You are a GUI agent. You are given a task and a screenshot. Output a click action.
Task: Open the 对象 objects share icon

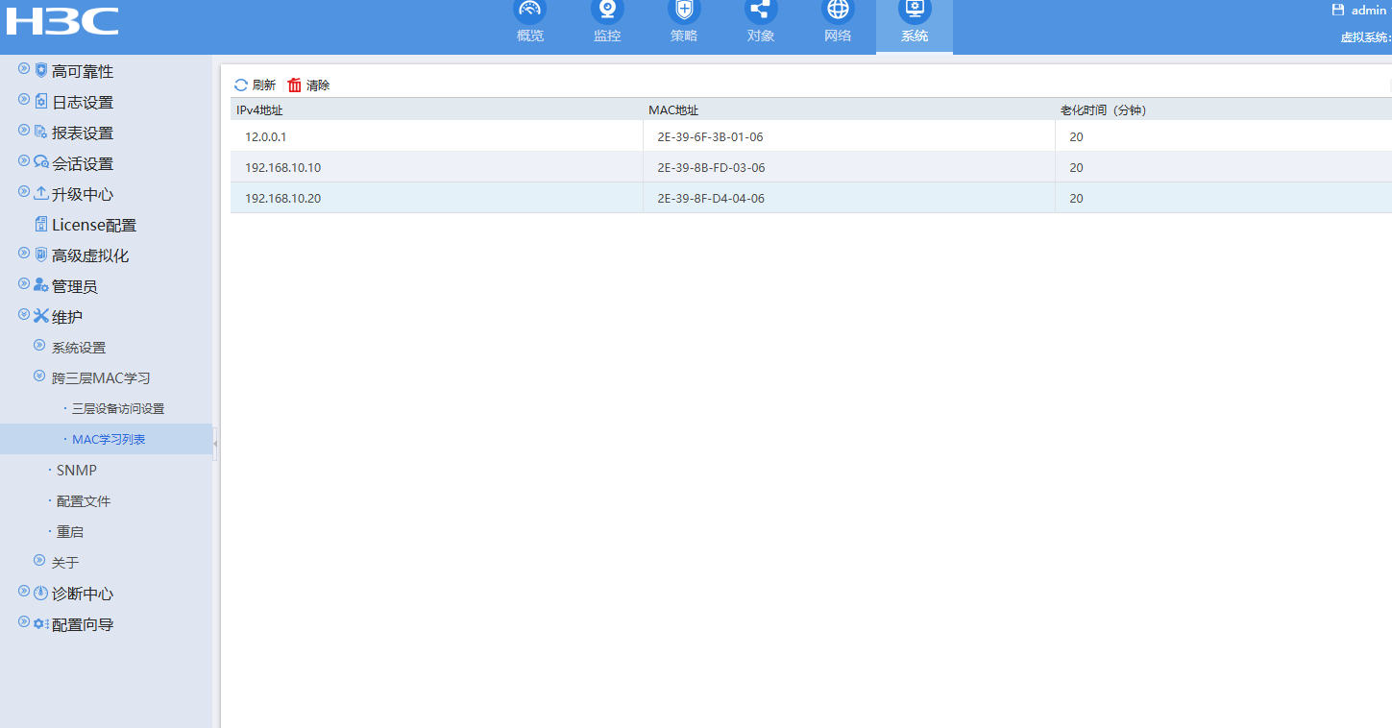[x=761, y=10]
